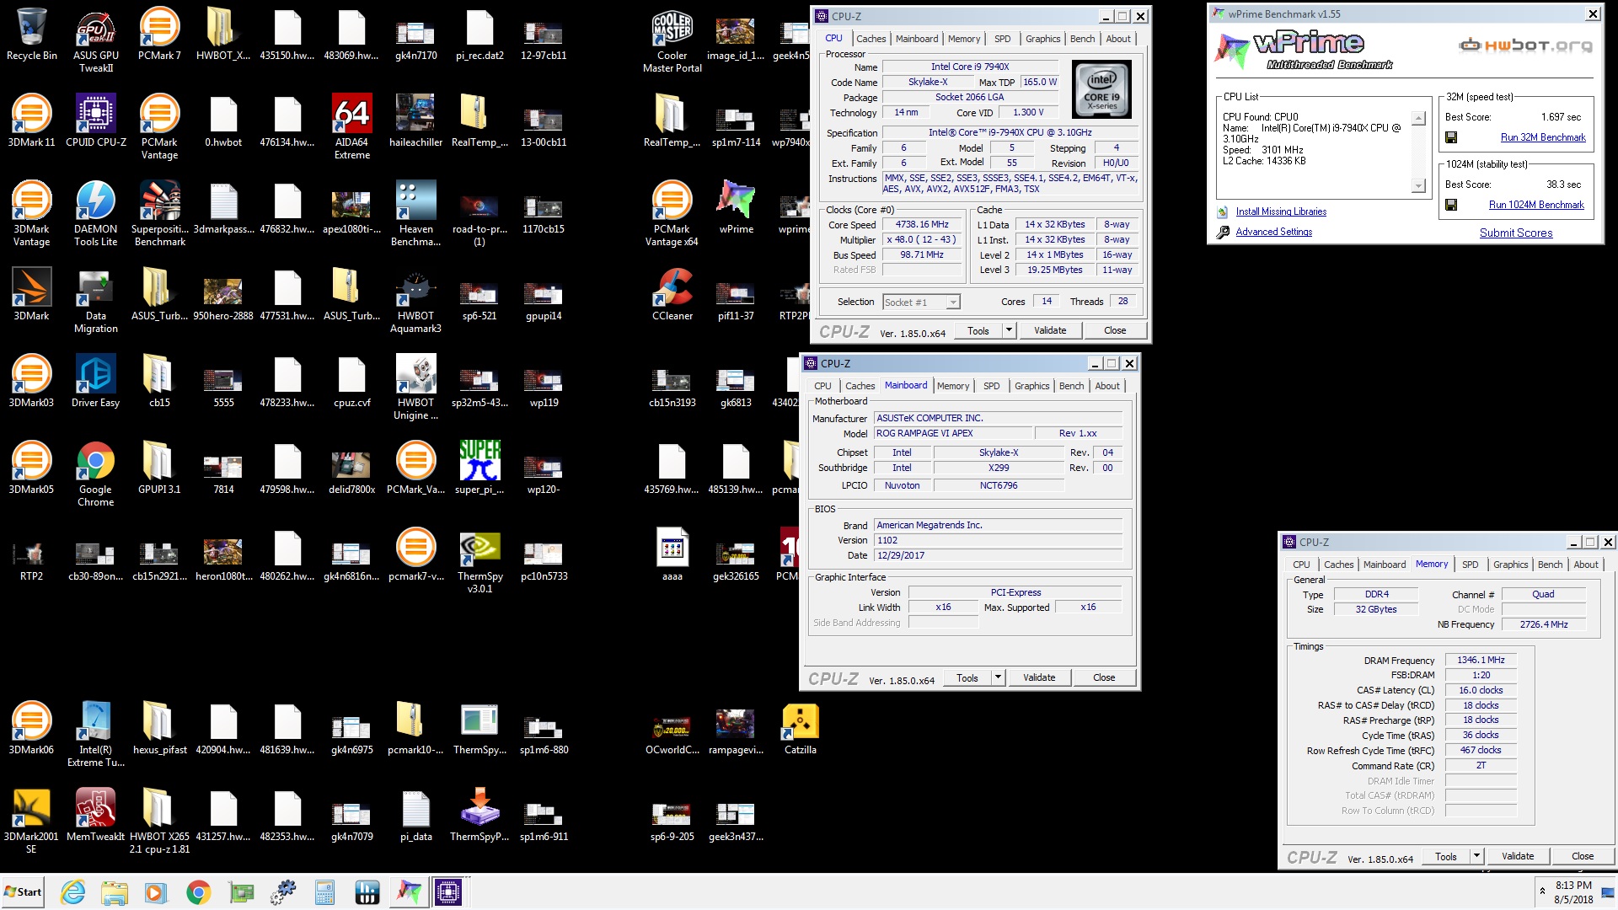Click the floppy save icon under 32M
The width and height of the screenshot is (1618, 910).
(1451, 137)
